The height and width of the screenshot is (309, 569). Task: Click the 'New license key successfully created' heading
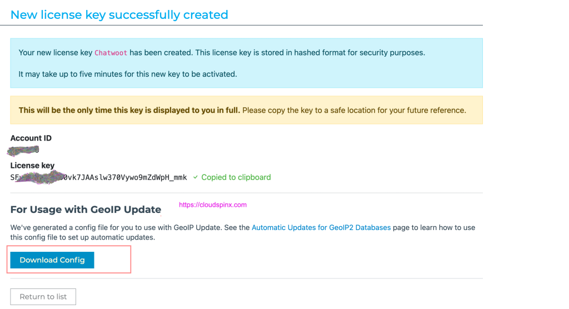click(119, 14)
